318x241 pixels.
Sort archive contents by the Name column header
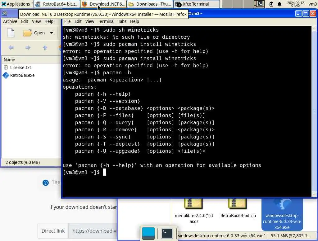(x=31, y=60)
